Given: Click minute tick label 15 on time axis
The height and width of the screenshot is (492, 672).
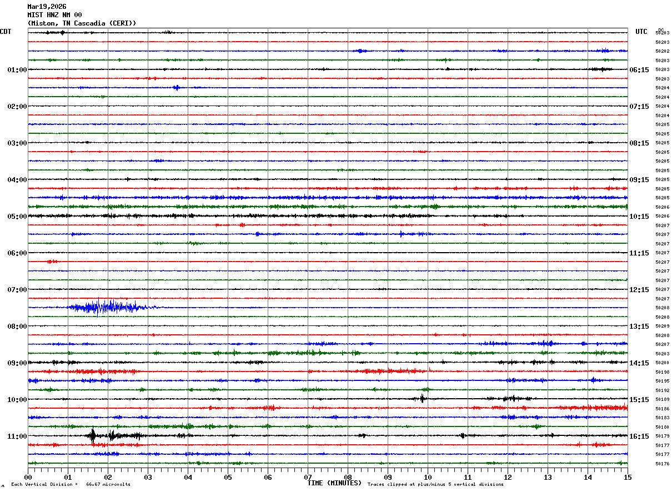Looking at the screenshot, I should pyautogui.click(x=628, y=477).
